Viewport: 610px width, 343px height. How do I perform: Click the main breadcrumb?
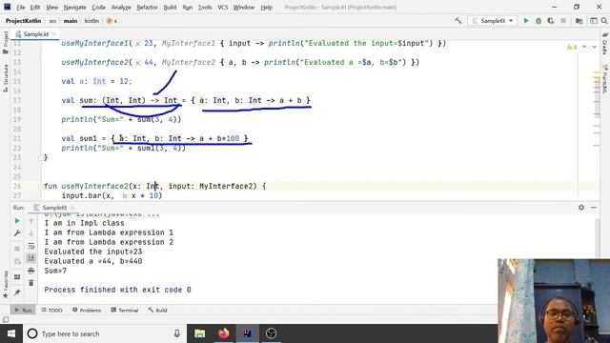coord(71,21)
